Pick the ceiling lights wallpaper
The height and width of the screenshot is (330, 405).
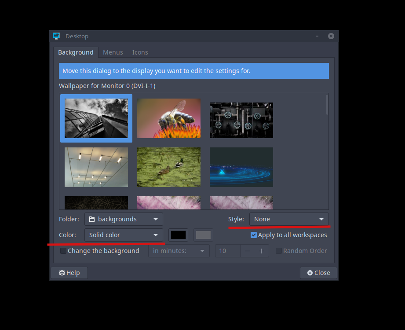tap(96, 167)
